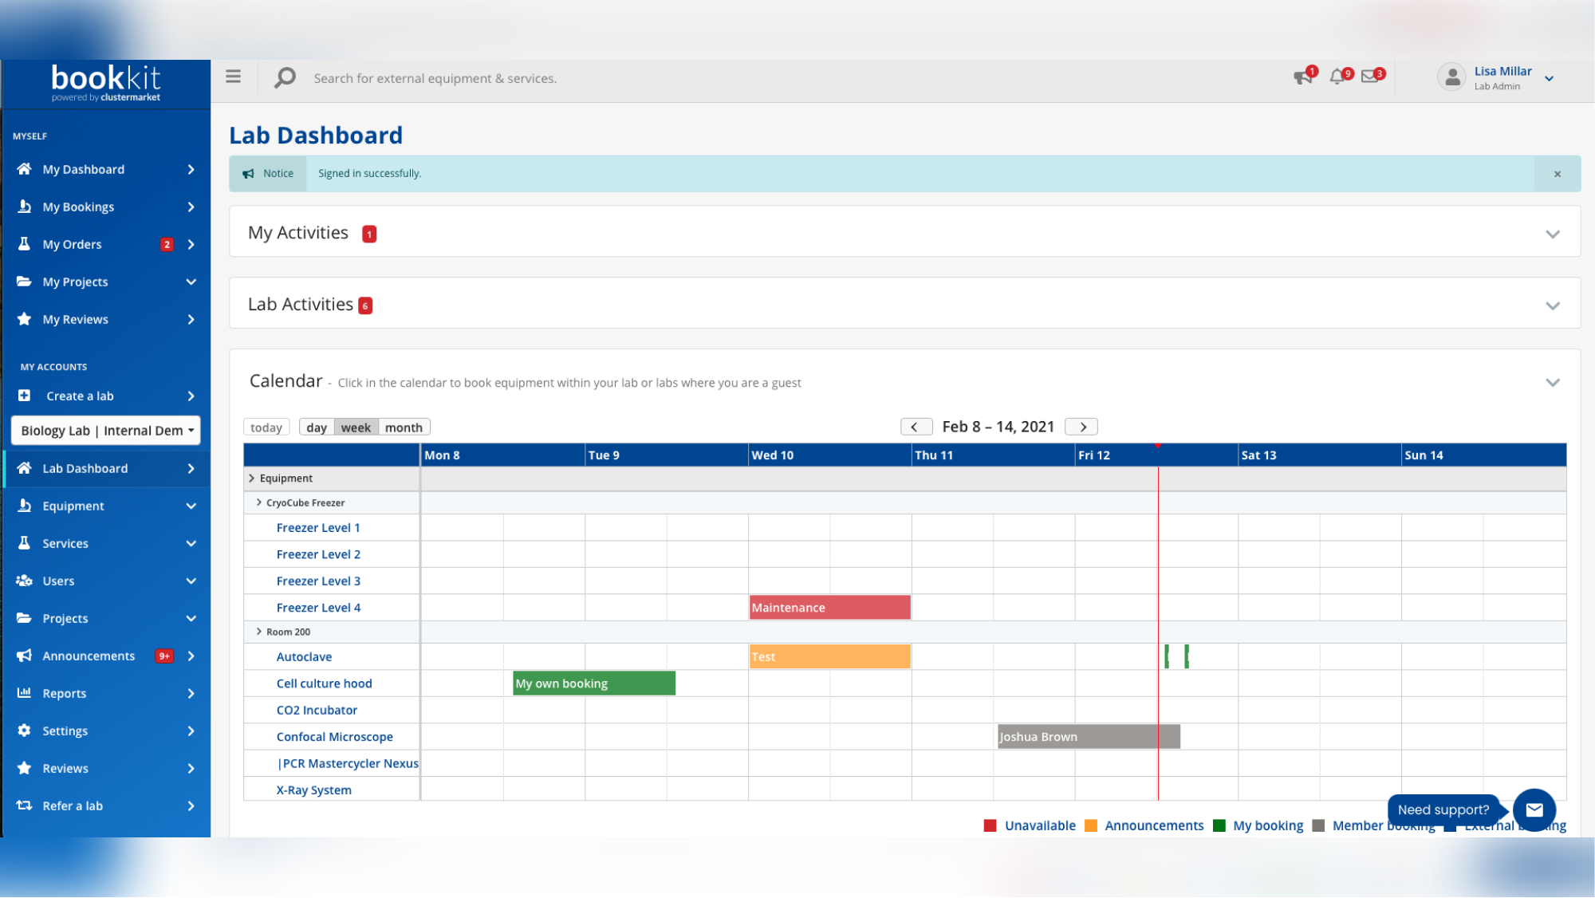Open the envelope messages icon
Screen dimensions: 1595x898
1370,77
